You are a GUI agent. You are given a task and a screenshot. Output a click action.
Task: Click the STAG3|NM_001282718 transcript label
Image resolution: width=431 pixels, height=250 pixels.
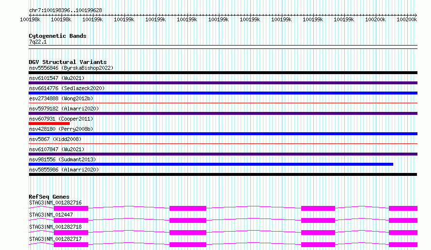[55, 227]
